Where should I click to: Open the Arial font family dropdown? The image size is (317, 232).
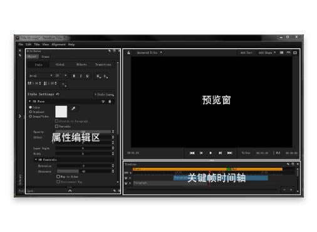point(41,76)
